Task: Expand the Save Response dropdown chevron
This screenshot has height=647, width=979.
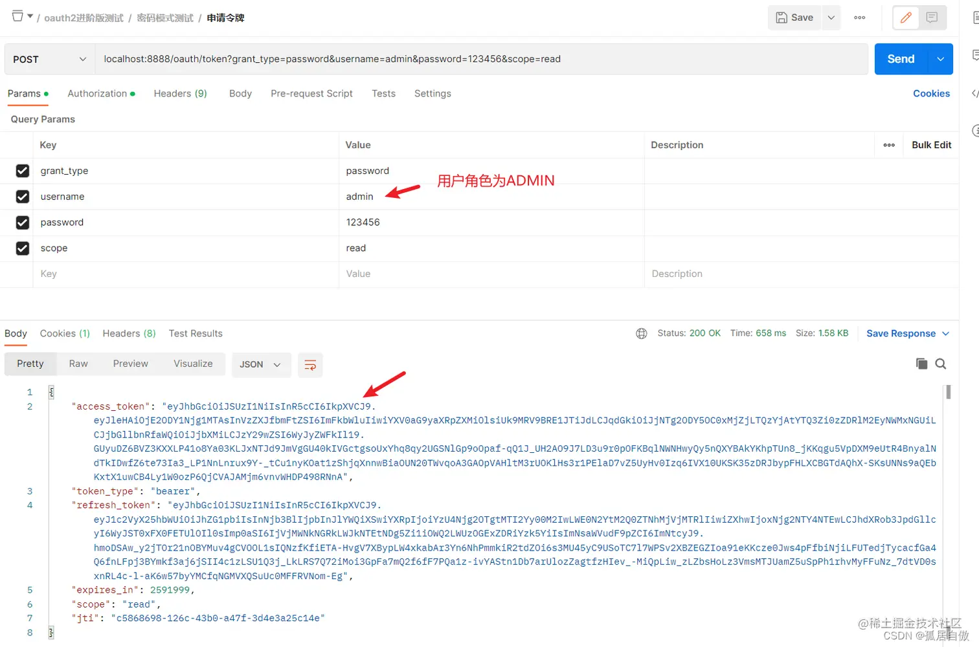Action: (x=945, y=334)
